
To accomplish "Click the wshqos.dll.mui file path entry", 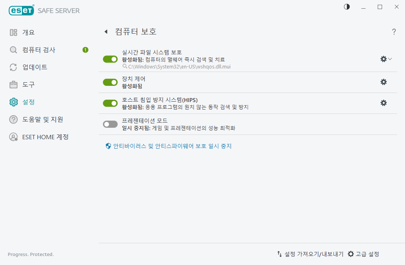I will coord(177,66).
